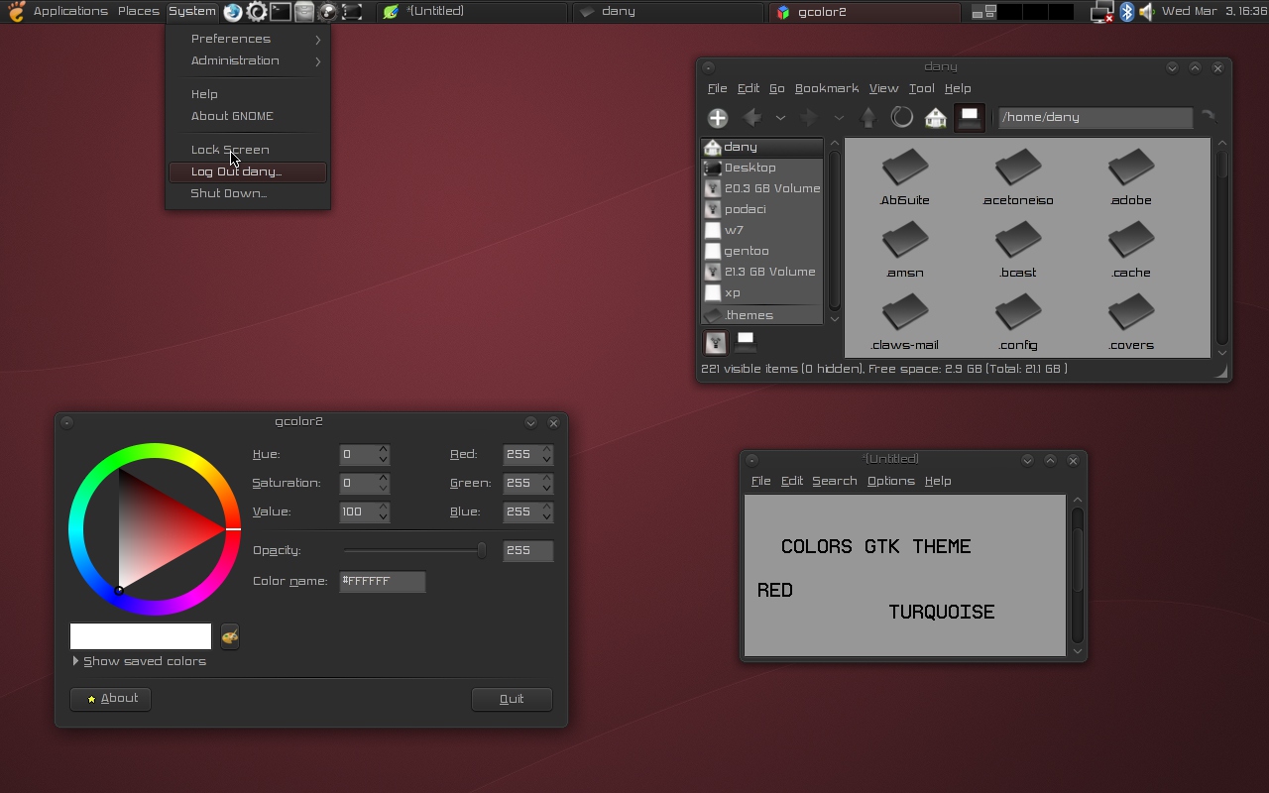The image size is (1269, 793).
Task: Click the GNOME foot logo in top panel
Action: (16, 12)
